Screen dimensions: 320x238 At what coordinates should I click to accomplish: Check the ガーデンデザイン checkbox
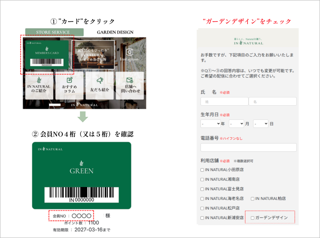click(253, 218)
